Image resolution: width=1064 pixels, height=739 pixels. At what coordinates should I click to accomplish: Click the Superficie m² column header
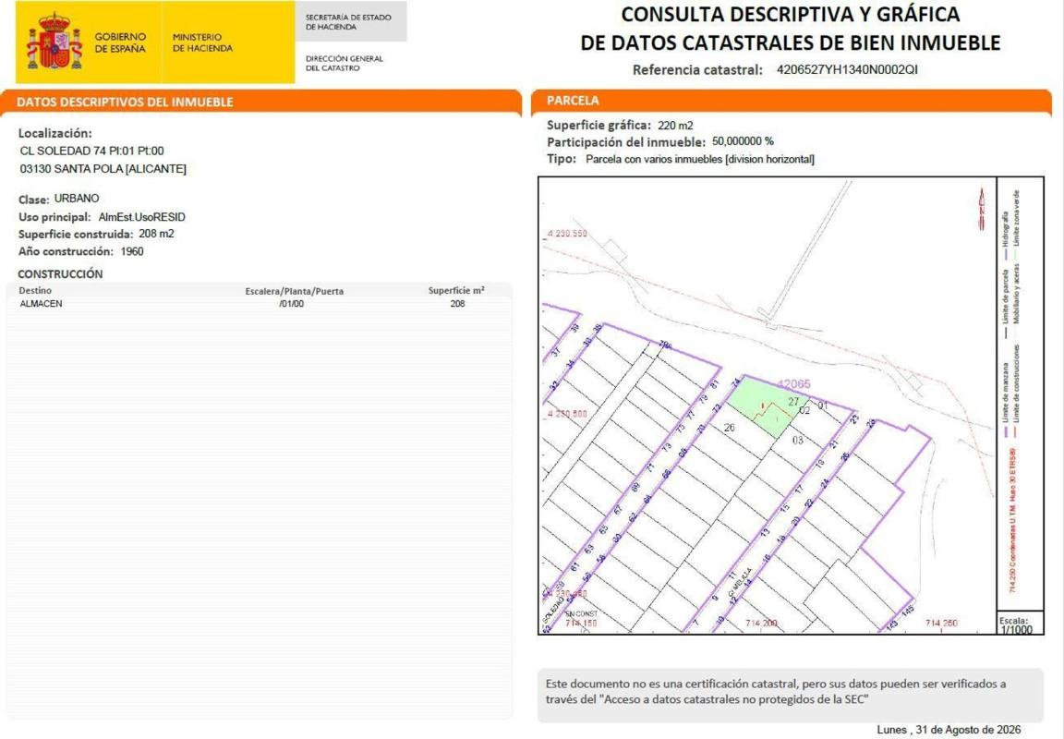tap(456, 290)
